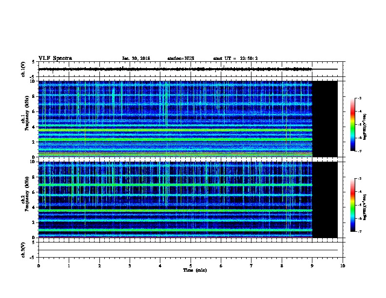Click the "-3" label on ch.1 colorbar
386x298 pixels.
pyautogui.click(x=359, y=98)
